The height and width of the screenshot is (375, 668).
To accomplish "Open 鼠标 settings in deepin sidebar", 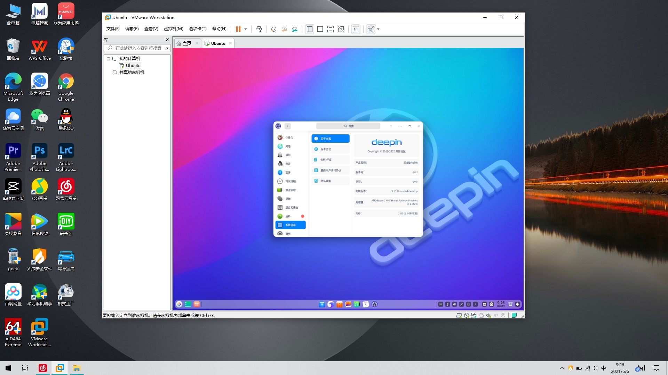I will coord(290,199).
